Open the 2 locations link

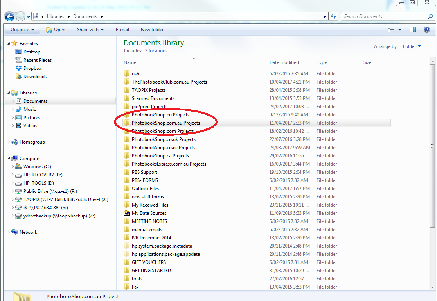pos(156,51)
